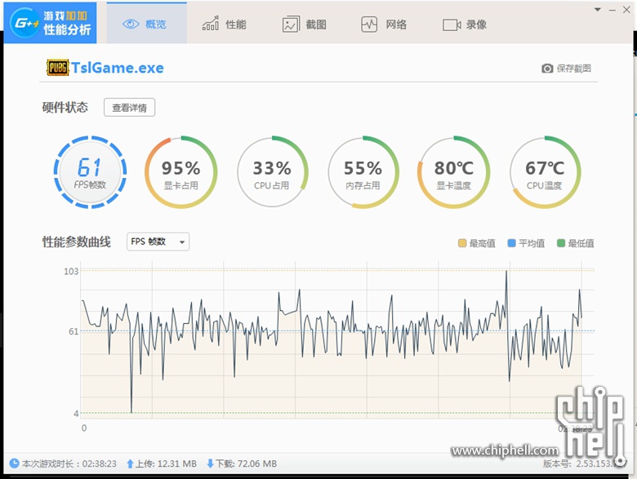637x479 pixels.
Task: Toggle the 平均值 legend swatch
Action: pos(512,243)
